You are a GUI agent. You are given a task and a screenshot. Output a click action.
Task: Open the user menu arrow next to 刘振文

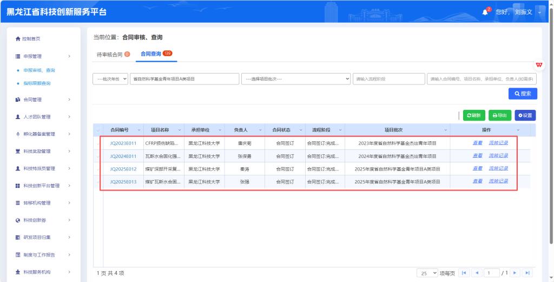(x=539, y=12)
